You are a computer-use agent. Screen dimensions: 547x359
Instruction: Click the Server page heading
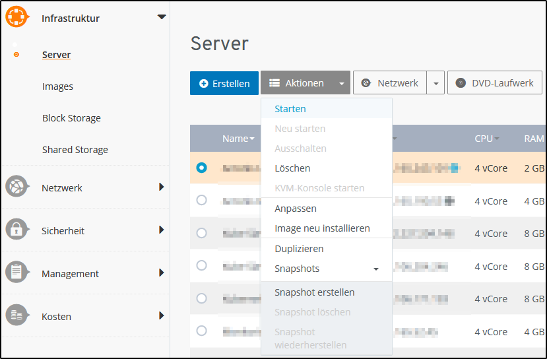click(220, 44)
